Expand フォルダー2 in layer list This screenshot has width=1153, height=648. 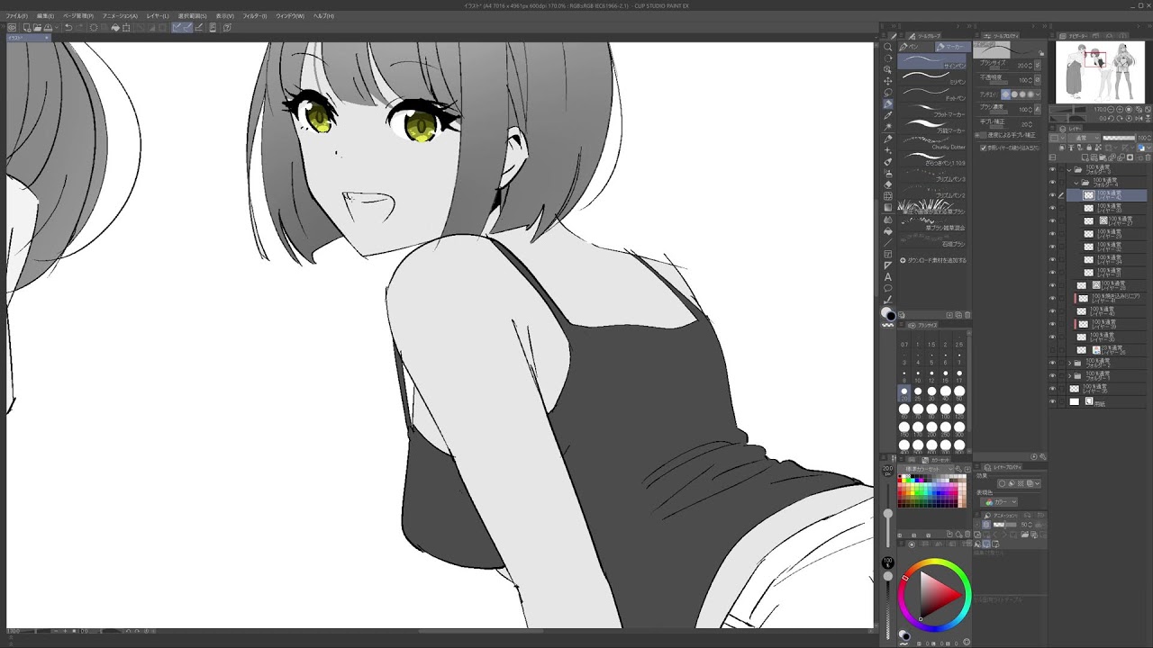[1069, 363]
